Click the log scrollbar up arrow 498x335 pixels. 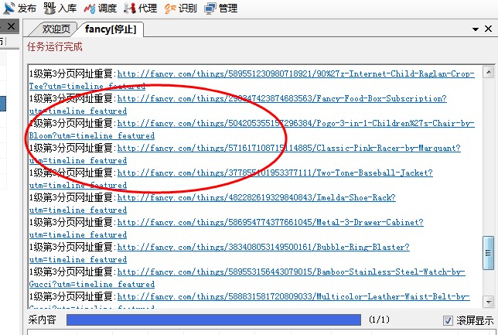[x=488, y=73]
